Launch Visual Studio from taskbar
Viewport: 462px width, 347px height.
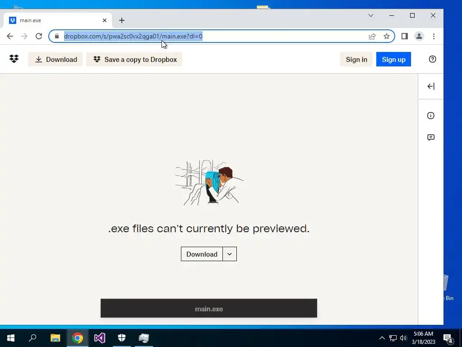(x=100, y=338)
